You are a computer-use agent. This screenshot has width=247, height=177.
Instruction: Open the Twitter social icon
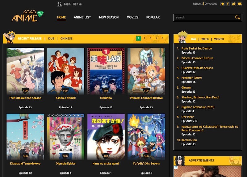[x=222, y=4]
